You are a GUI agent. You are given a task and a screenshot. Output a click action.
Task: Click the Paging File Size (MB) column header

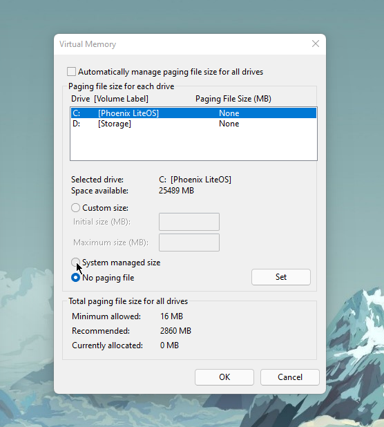point(233,99)
